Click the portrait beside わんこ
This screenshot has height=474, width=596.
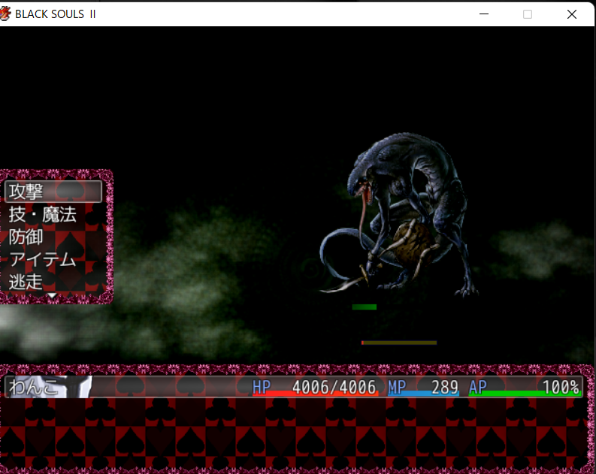(x=81, y=386)
